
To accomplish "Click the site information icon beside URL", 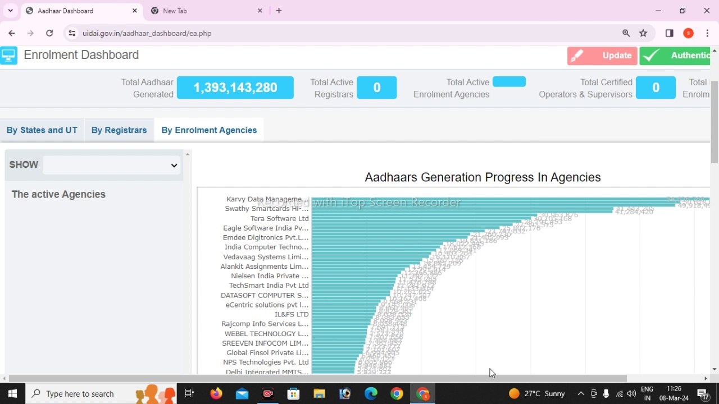I will (x=72, y=33).
